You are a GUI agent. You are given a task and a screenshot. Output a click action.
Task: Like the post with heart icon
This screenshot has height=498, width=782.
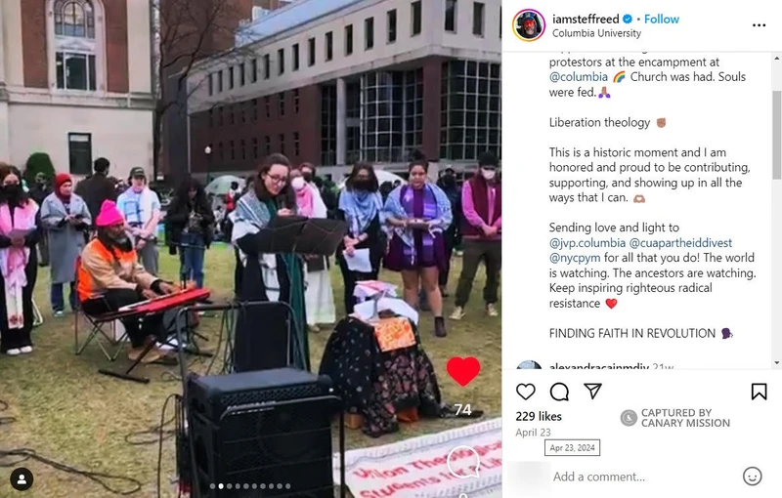[525, 392]
